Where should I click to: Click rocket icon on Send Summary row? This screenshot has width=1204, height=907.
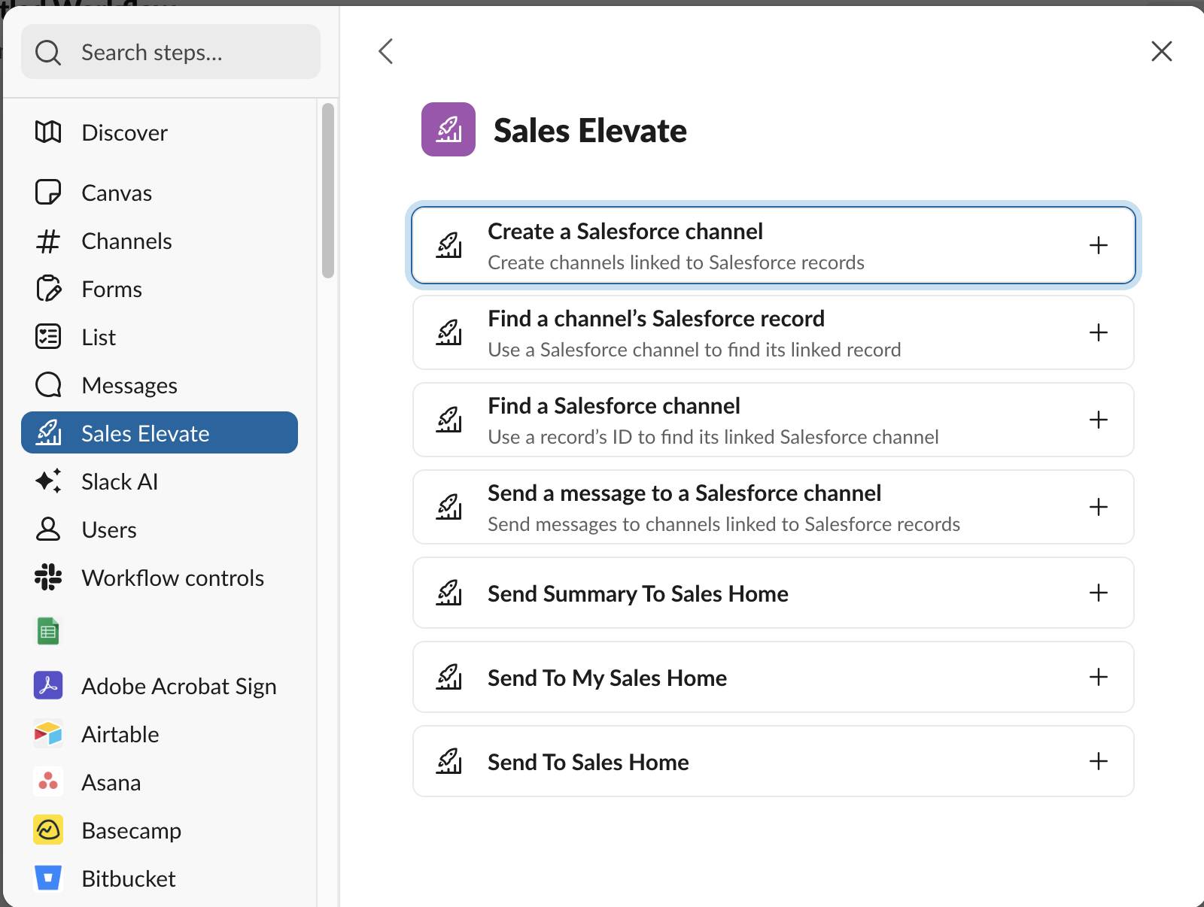click(x=449, y=593)
